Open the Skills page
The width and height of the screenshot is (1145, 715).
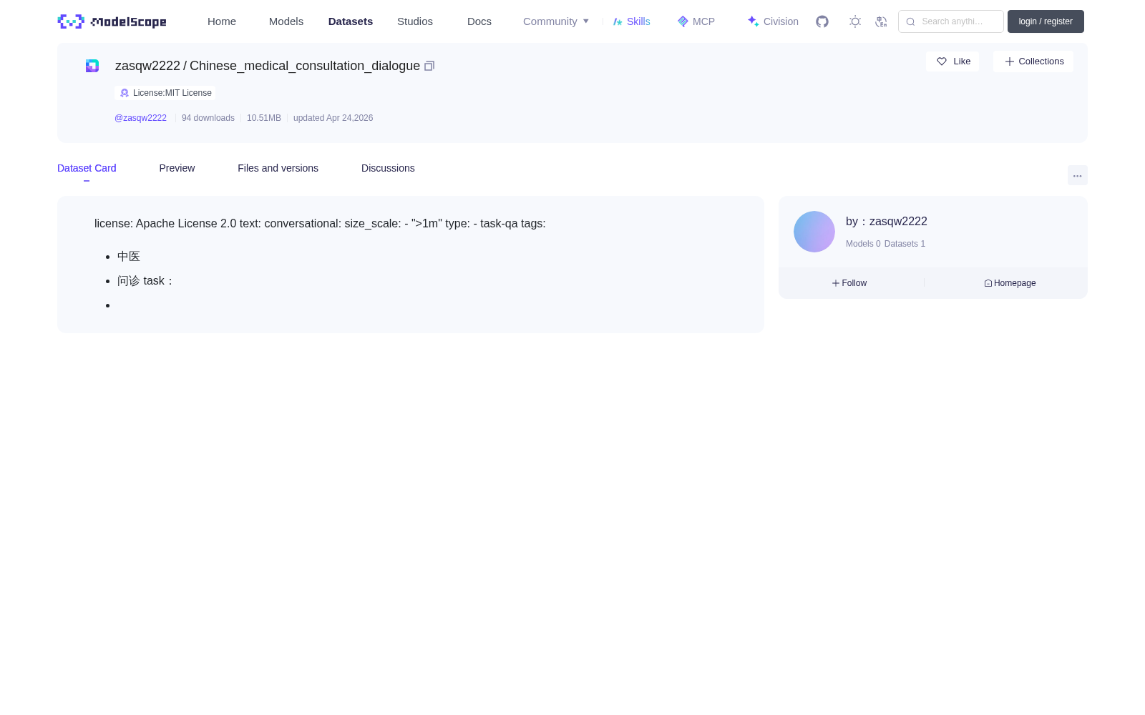pos(632,21)
